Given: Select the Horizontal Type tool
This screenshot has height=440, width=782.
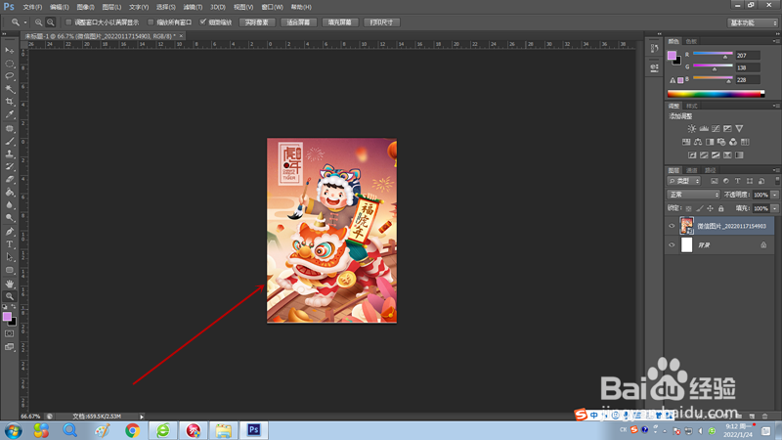Looking at the screenshot, I should pyautogui.click(x=10, y=244).
